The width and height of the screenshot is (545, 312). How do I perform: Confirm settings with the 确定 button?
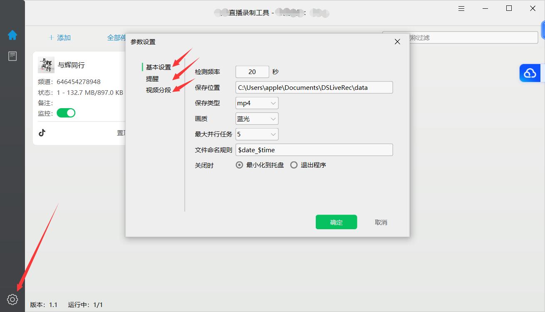tap(336, 222)
